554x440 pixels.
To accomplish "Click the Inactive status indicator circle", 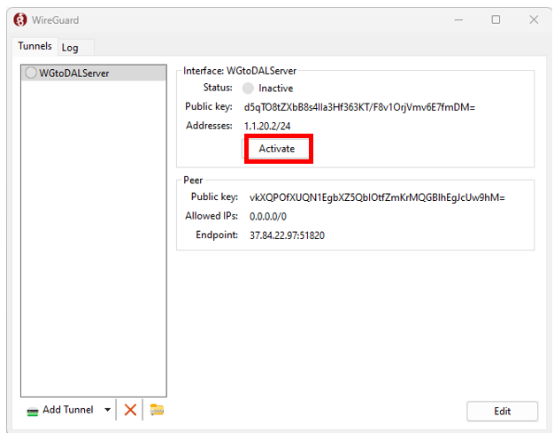I will pos(248,89).
